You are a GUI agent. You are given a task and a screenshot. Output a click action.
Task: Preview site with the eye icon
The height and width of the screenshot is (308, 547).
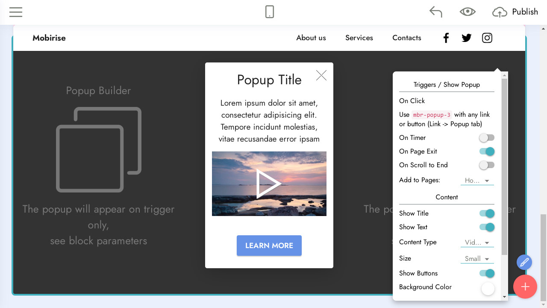tap(468, 12)
